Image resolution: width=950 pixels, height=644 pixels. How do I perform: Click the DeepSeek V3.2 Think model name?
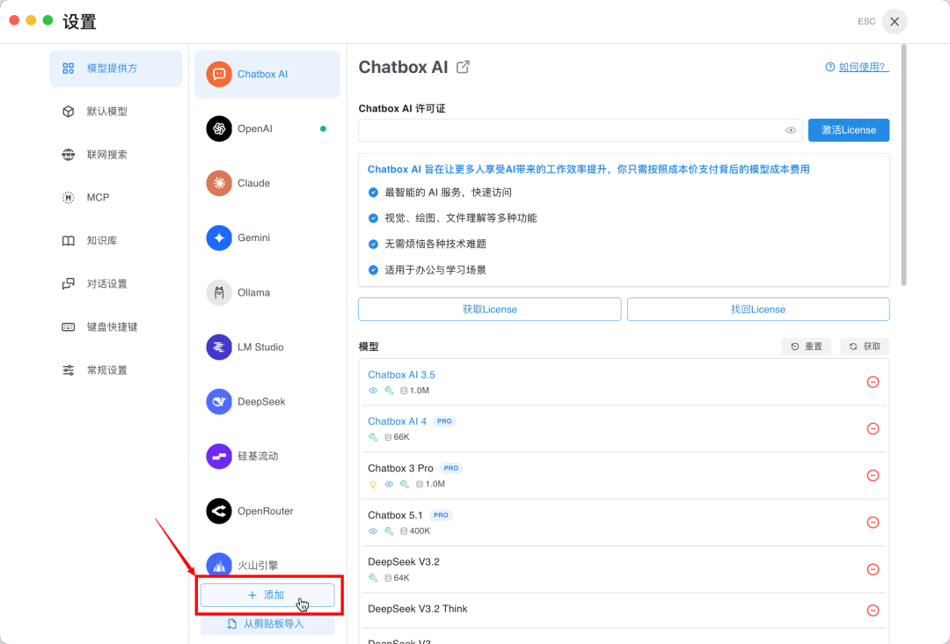pos(418,609)
